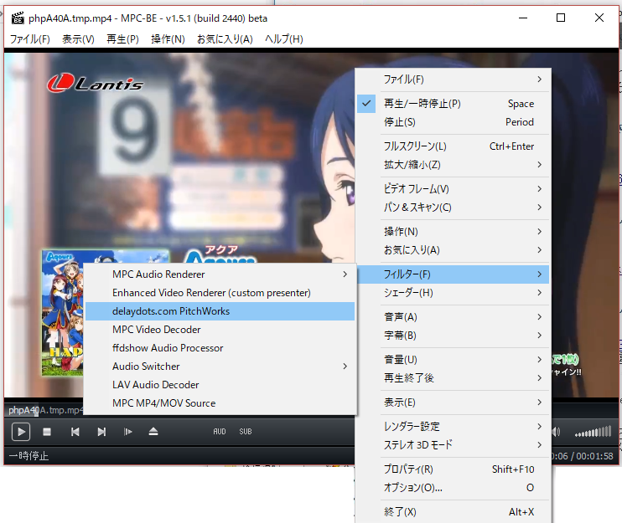Open the 再生(P) menu in menu bar

pyautogui.click(x=122, y=38)
